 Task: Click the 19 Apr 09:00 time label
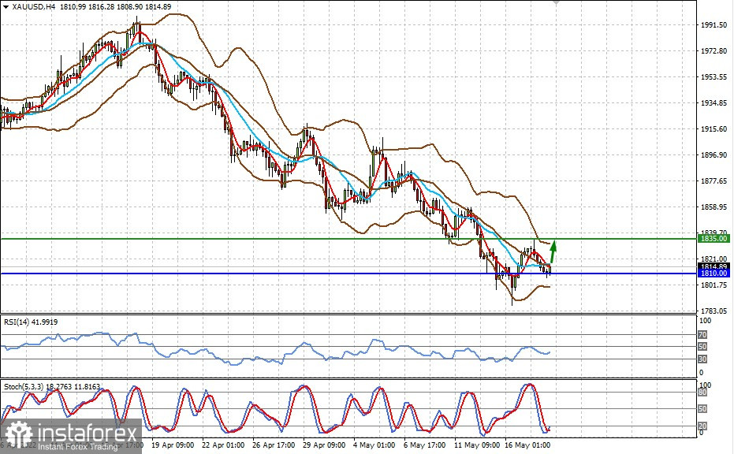coord(173,445)
